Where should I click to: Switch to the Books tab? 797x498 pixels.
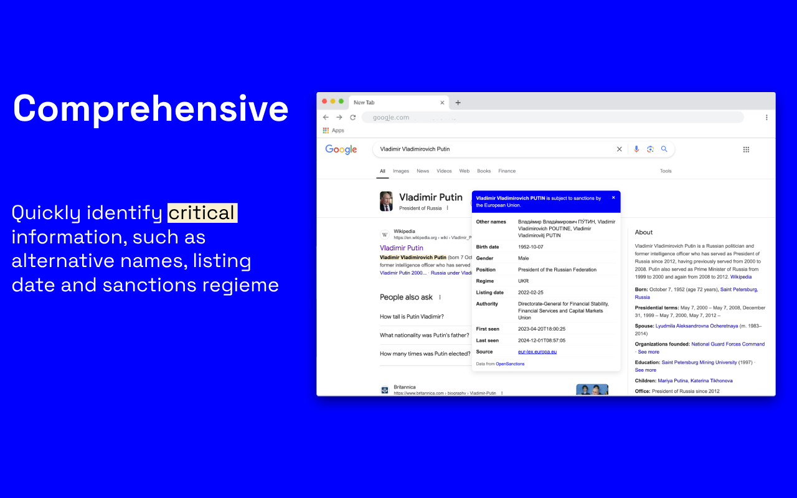484,171
